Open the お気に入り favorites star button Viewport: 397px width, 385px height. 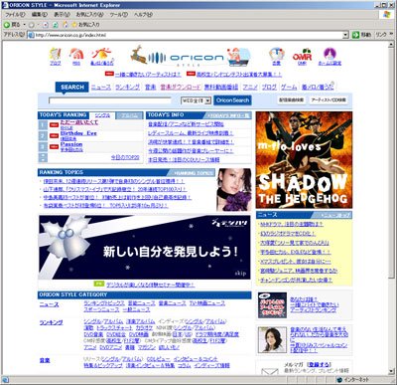(x=85, y=25)
